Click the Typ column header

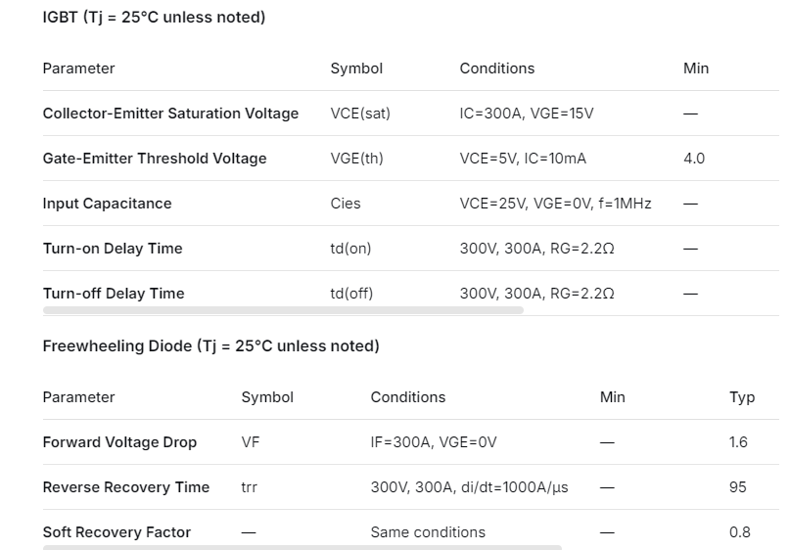(742, 397)
